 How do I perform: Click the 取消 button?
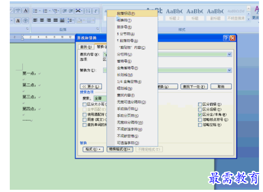(221, 87)
